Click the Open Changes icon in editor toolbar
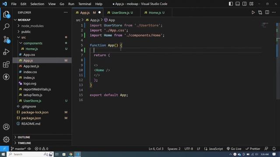 (x=260, y=13)
